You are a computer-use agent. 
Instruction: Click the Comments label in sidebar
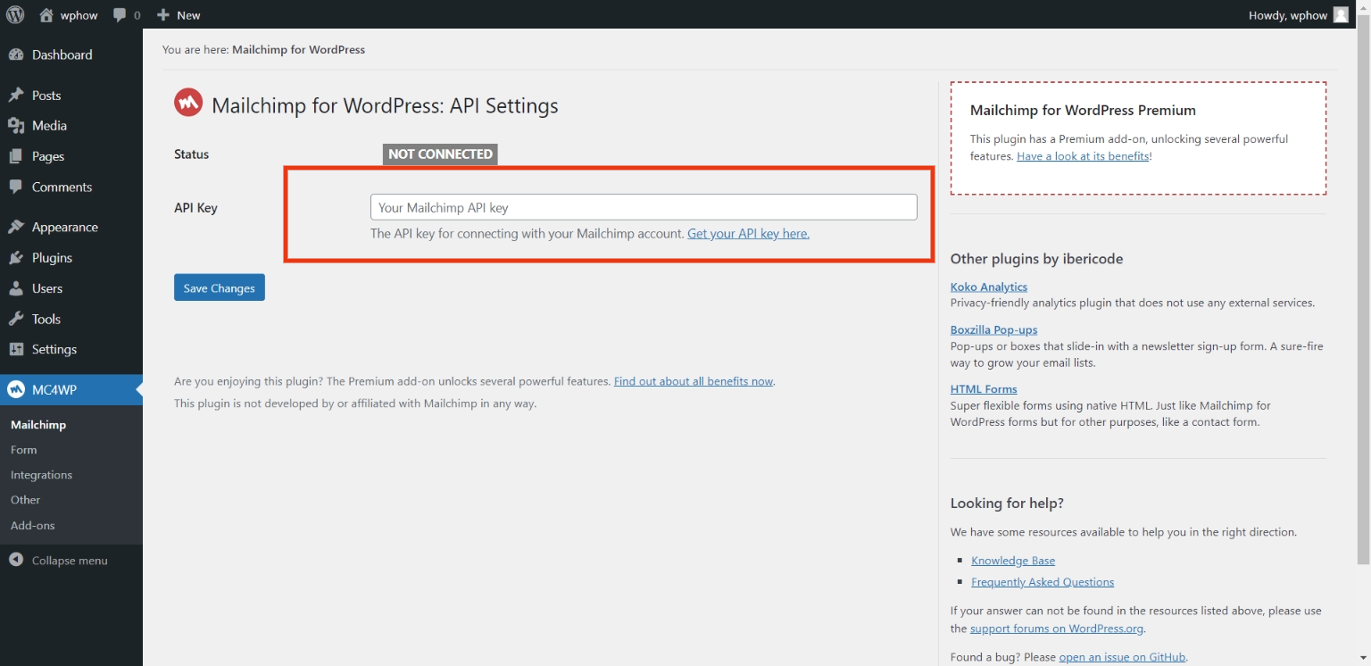tap(62, 187)
